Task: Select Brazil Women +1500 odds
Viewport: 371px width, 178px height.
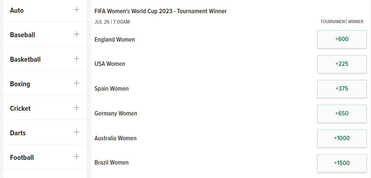Action: 342,163
